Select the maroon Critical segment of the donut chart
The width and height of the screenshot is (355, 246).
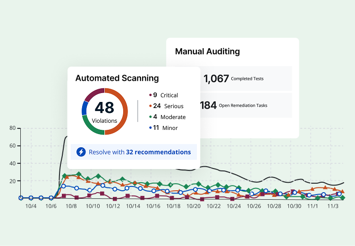[93, 94]
